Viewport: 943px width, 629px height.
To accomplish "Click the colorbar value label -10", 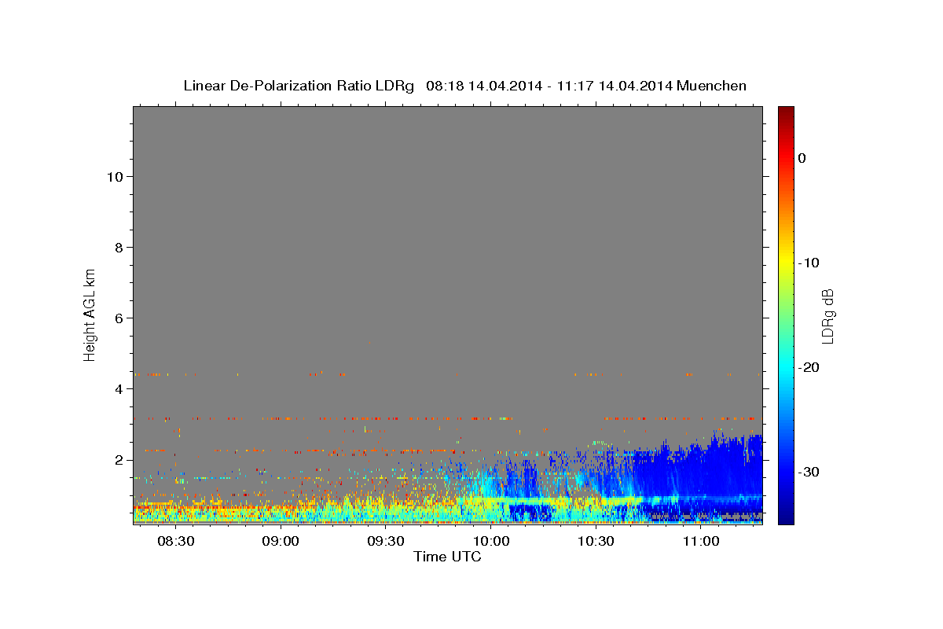I will (x=809, y=263).
